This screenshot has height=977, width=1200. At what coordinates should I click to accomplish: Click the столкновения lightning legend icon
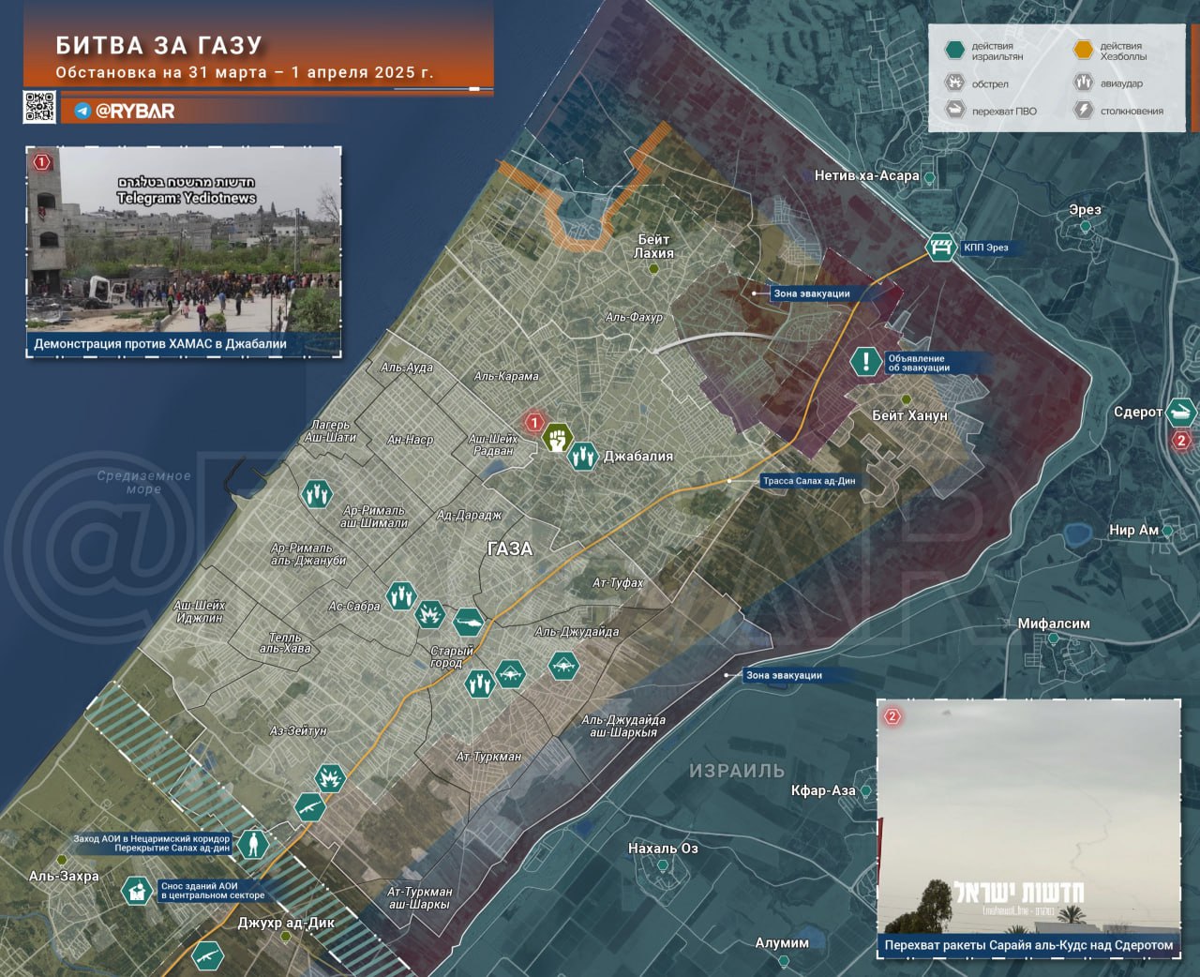pos(1083,111)
